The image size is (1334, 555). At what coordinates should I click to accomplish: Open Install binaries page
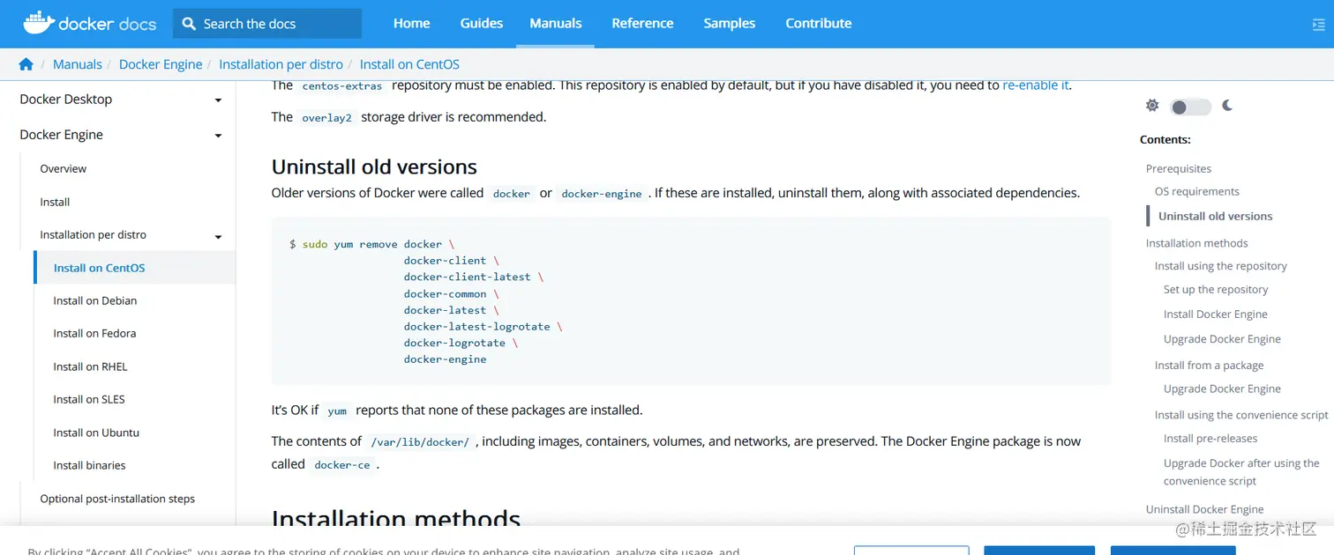coord(89,465)
